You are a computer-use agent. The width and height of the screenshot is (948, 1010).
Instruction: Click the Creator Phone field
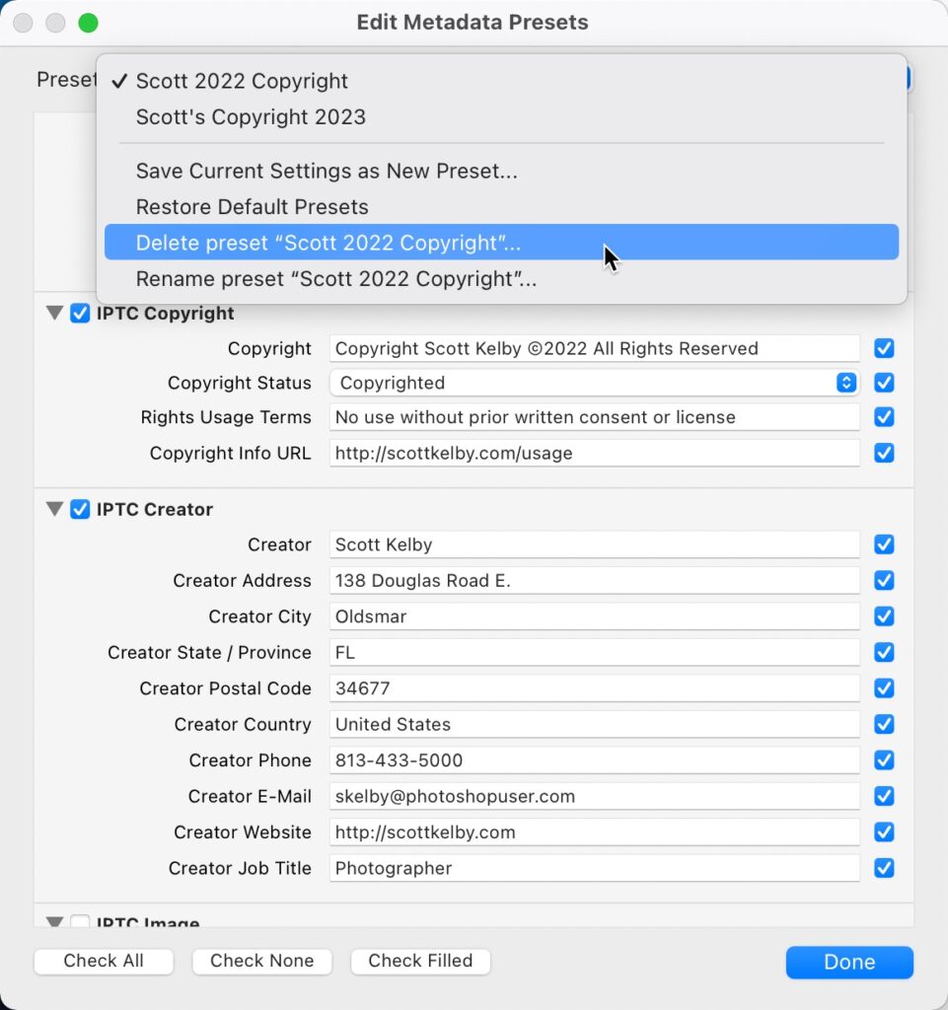click(x=595, y=760)
